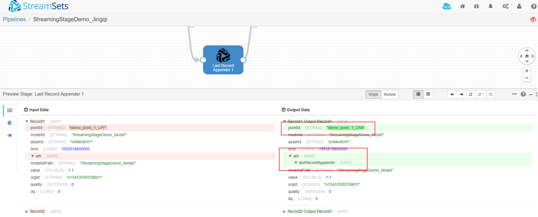This screenshot has height=217, width=538.
Task: Open the Pipelines breadcrumb link
Action: click(14, 19)
